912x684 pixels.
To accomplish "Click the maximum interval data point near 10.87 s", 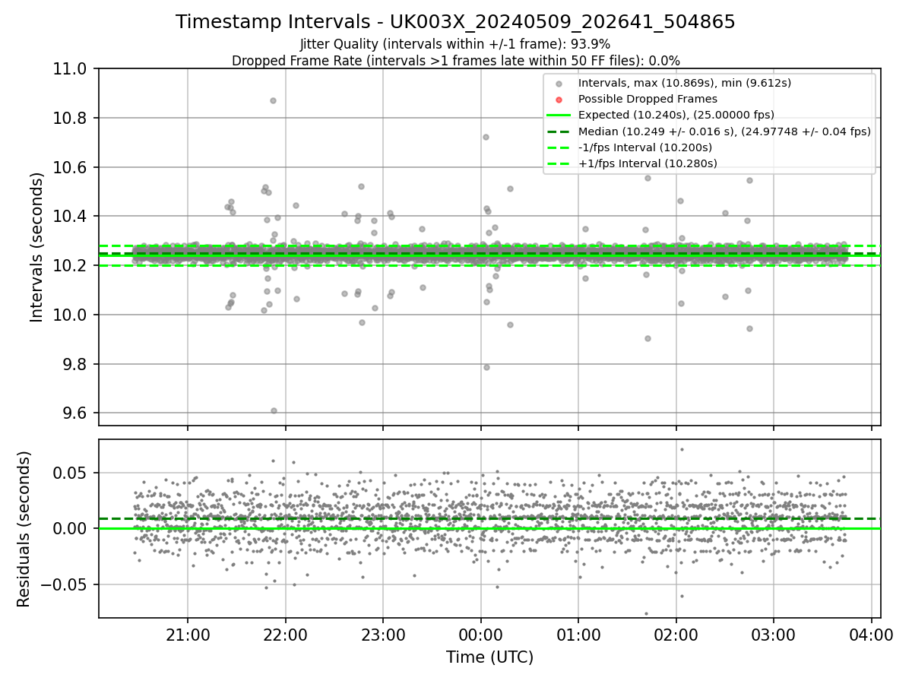I will pyautogui.click(x=273, y=100).
